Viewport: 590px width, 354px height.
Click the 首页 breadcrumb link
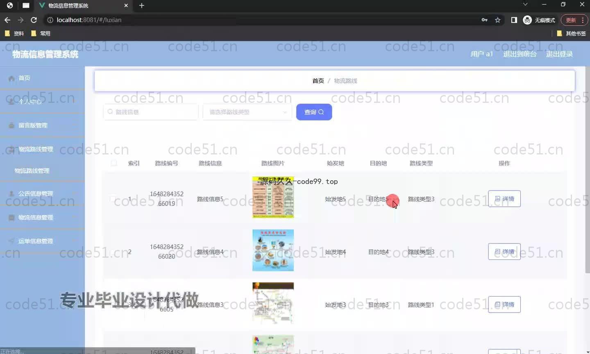[318, 81]
